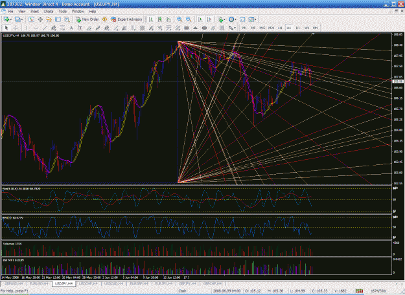The image size is (405, 295).
Task: Open the Help menu
Action: point(93,12)
